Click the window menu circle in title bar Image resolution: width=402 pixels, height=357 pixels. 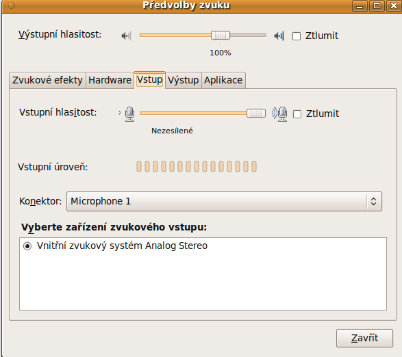tap(12, 5)
